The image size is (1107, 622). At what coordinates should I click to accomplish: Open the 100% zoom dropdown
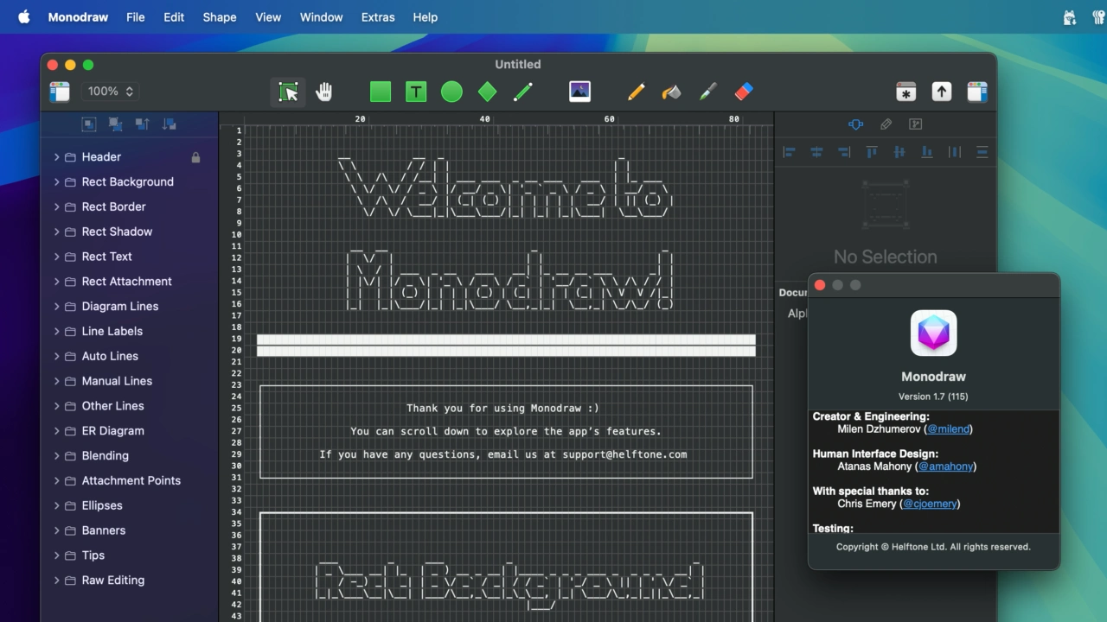click(111, 92)
